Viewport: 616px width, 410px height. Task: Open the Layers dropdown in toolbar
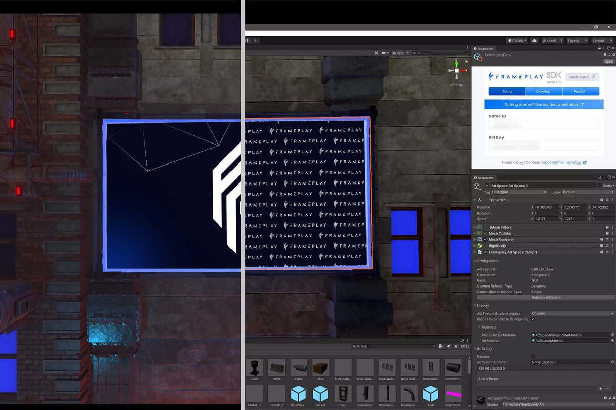pyautogui.click(x=576, y=40)
